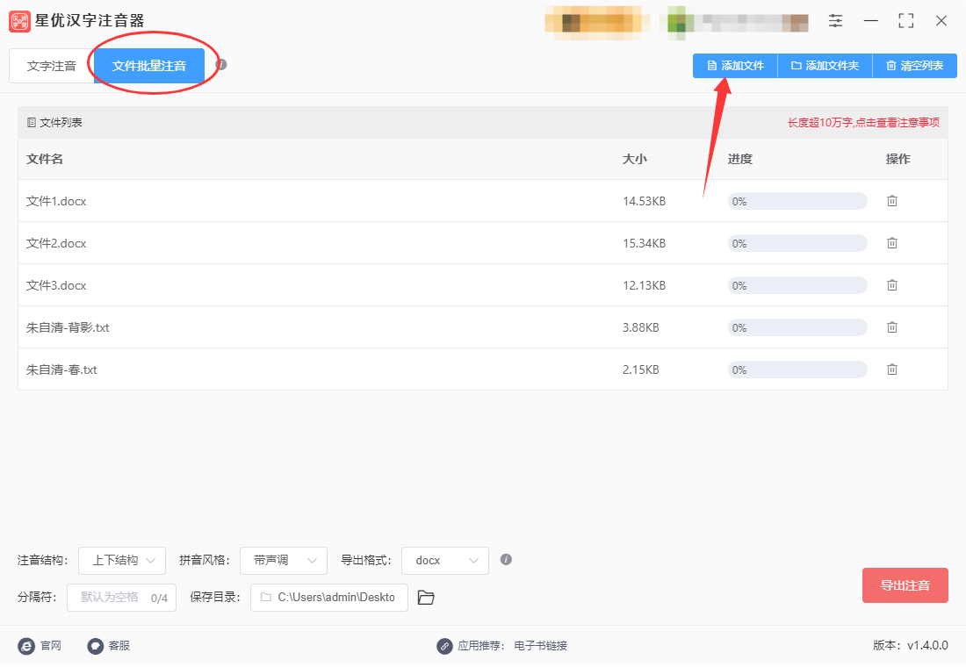
Task: Click the 星优汉字注音器 app logo icon
Action: [x=19, y=21]
